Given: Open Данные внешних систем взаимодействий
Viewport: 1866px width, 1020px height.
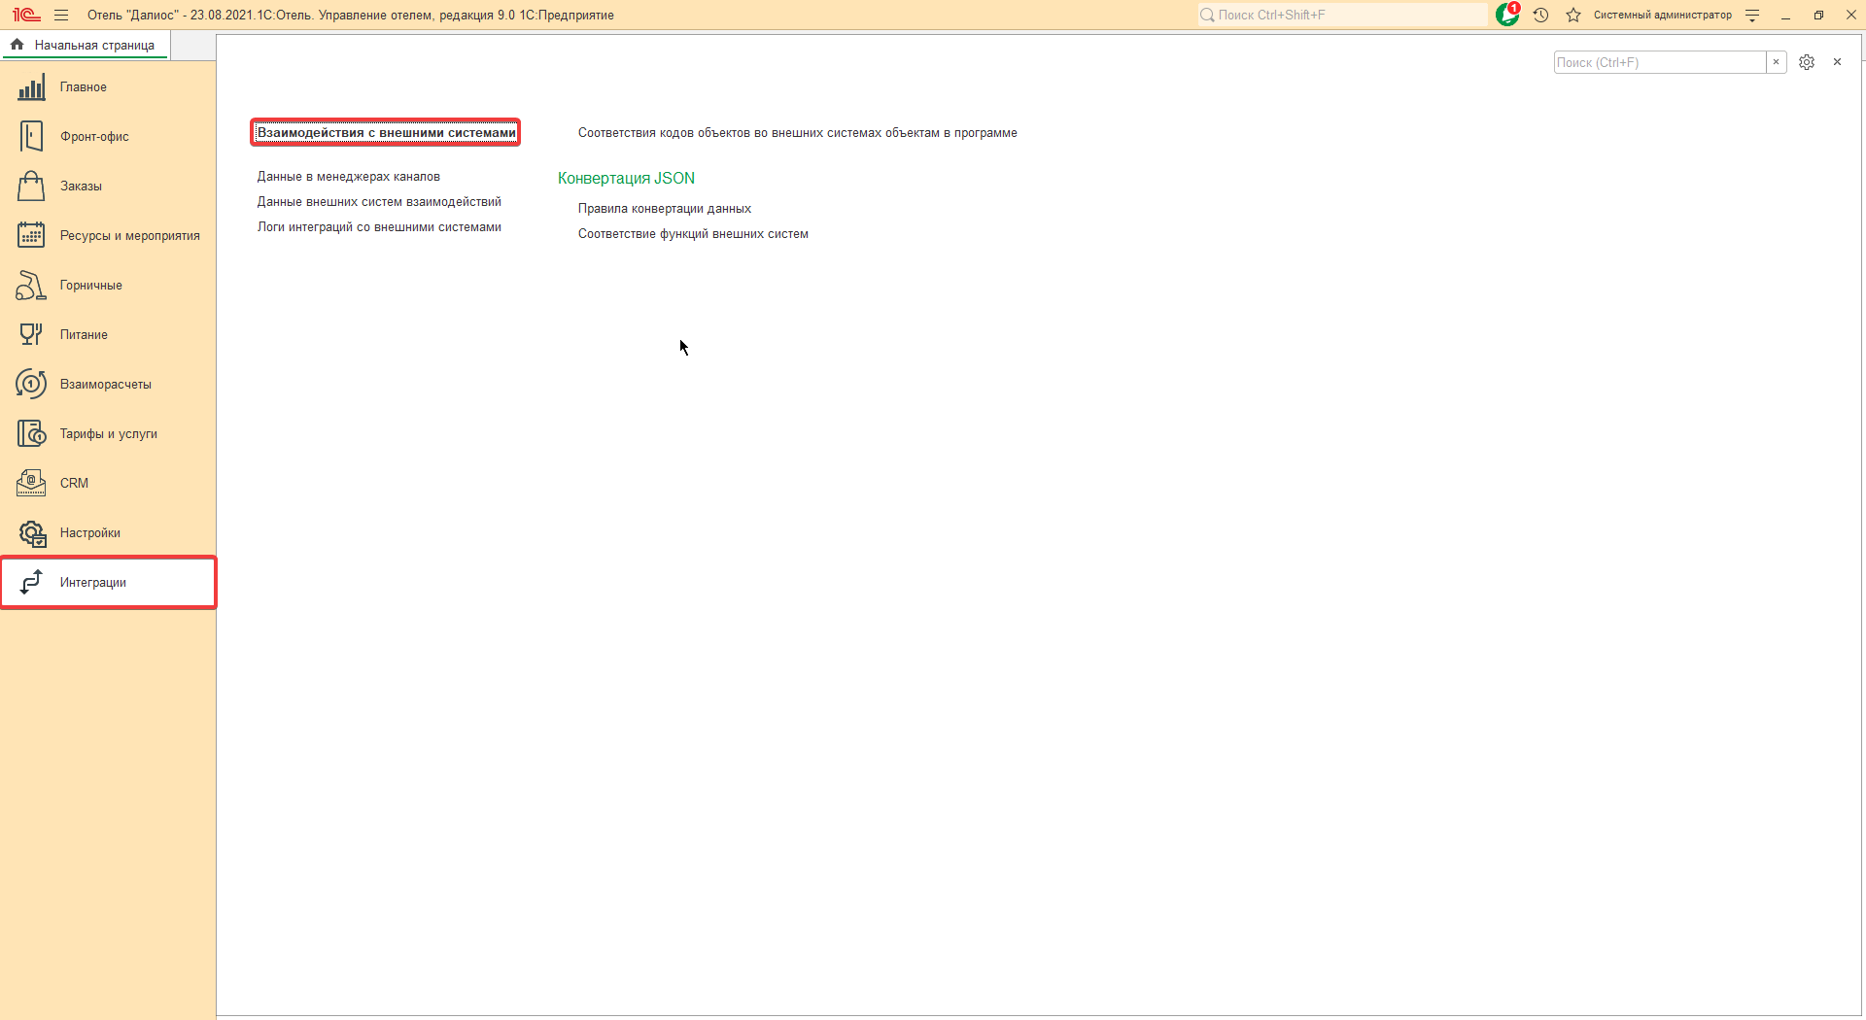Looking at the screenshot, I should coord(379,202).
